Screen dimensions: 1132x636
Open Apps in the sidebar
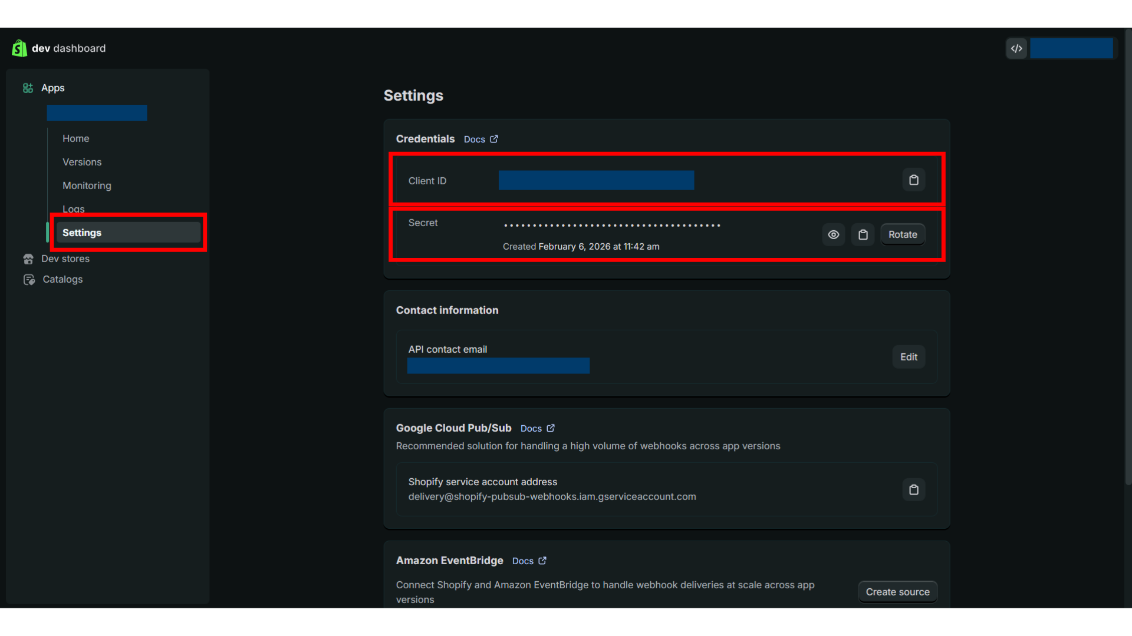point(52,88)
